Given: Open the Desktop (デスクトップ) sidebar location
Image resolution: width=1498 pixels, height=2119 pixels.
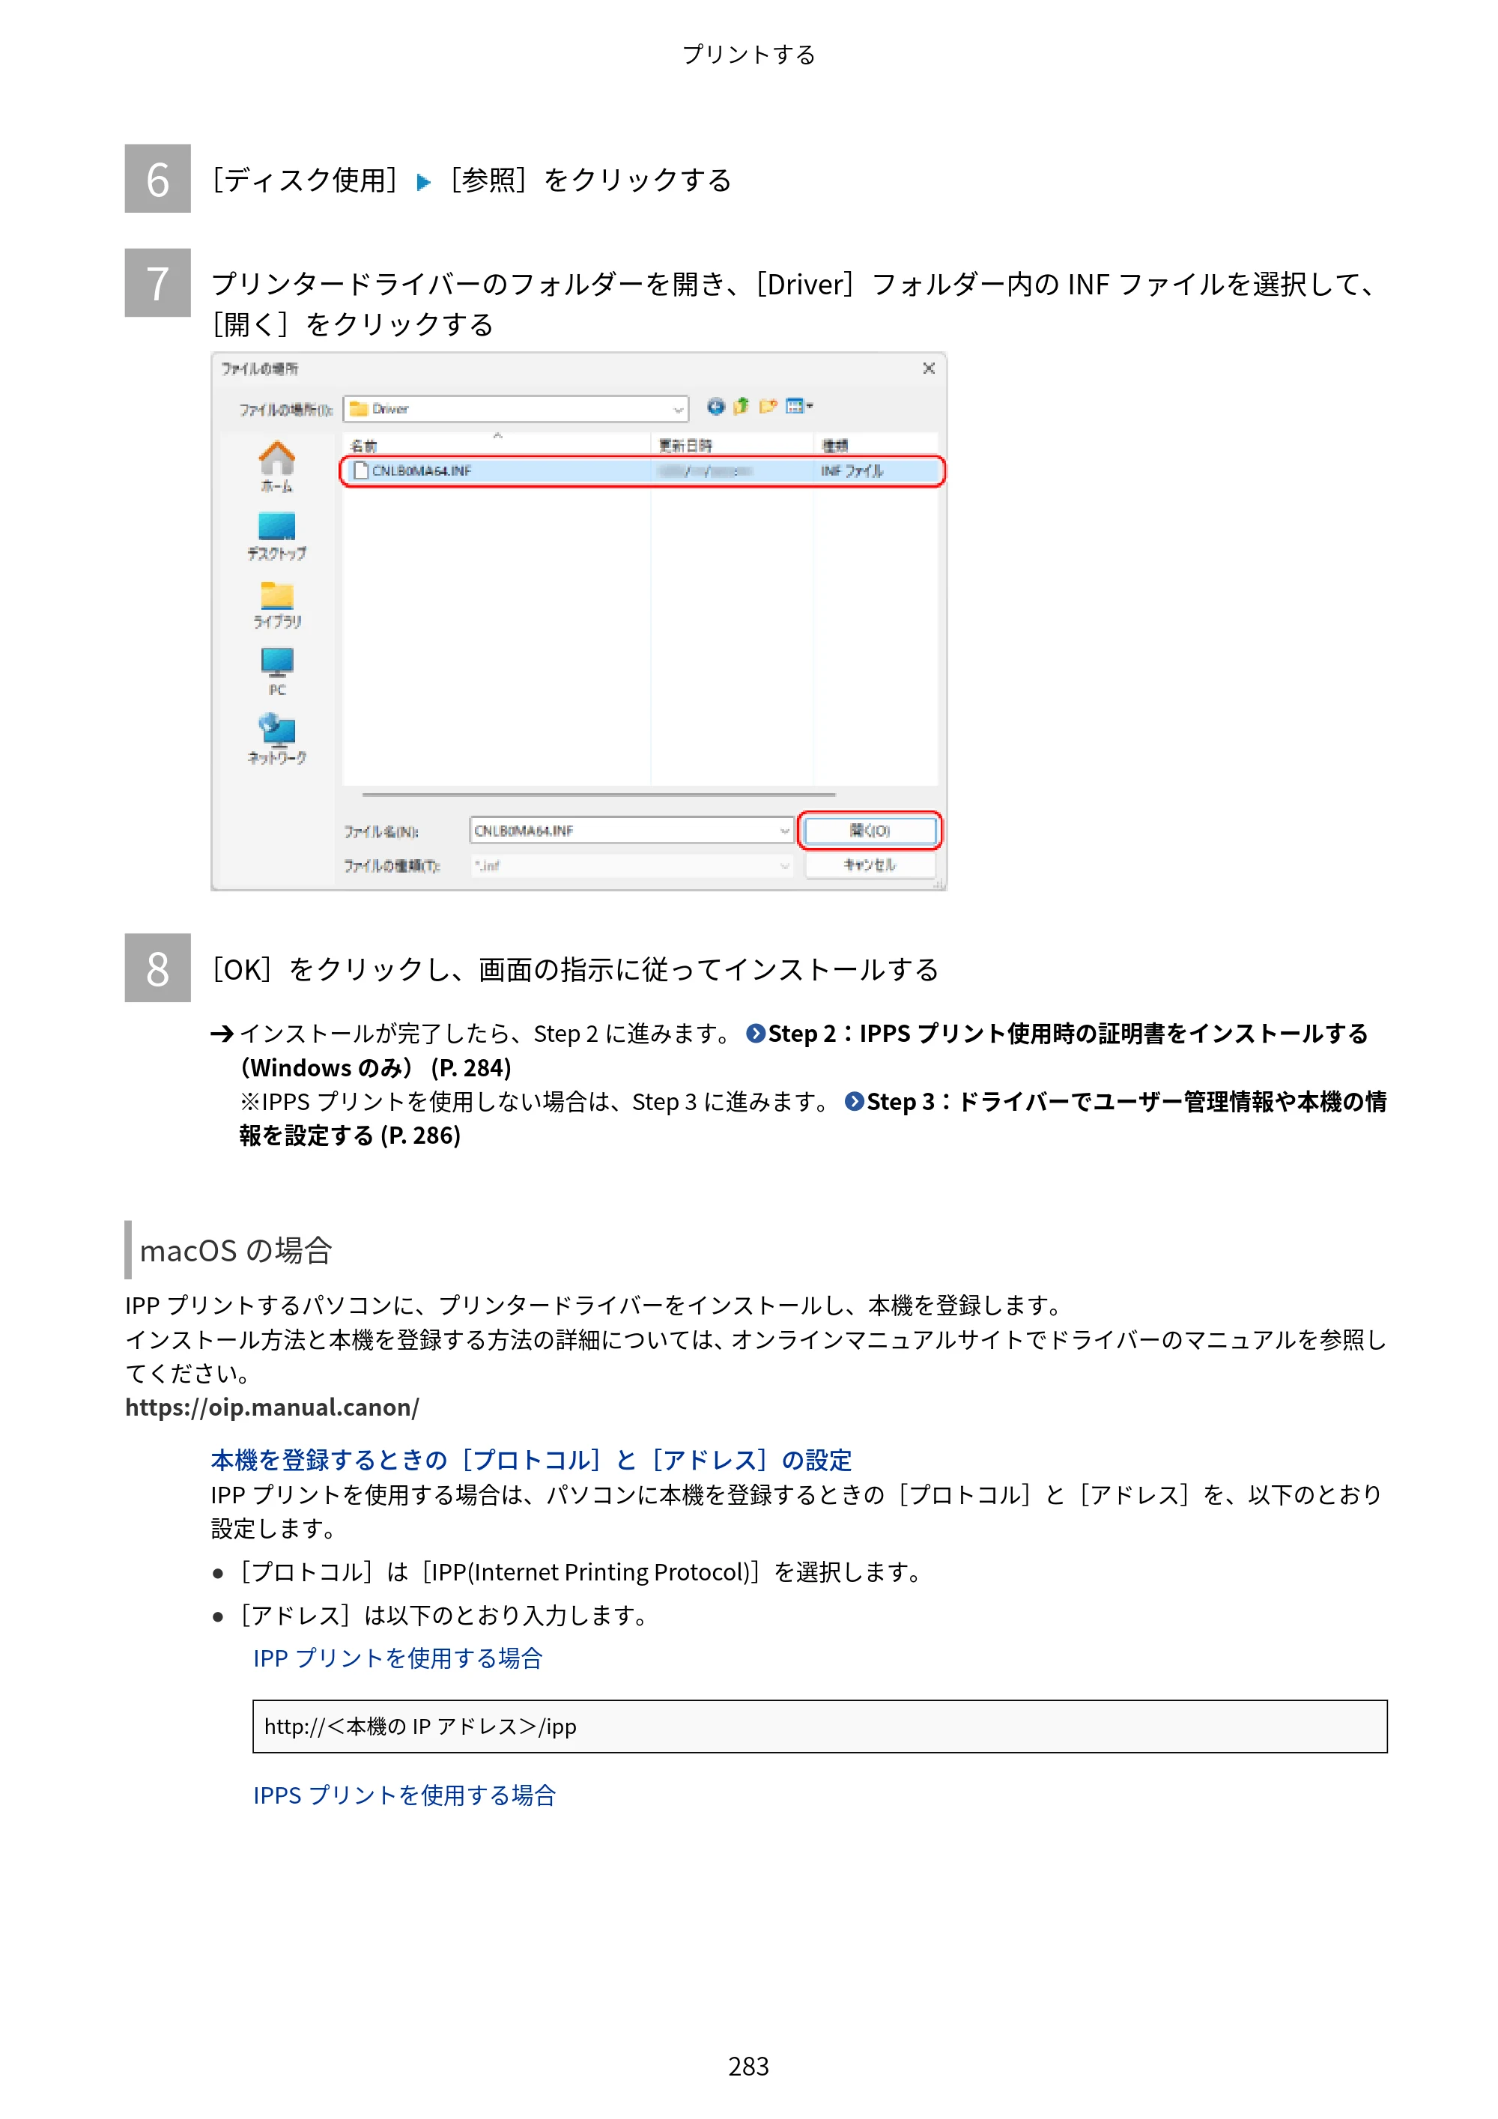Looking at the screenshot, I should pyautogui.click(x=276, y=536).
